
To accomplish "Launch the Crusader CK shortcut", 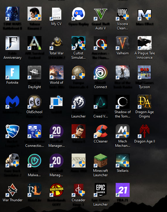I will click(79, 190).
